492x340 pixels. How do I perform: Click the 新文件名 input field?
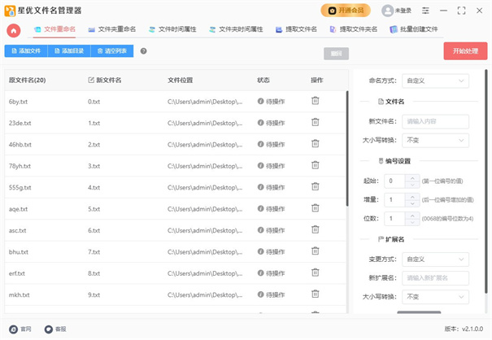(436, 121)
